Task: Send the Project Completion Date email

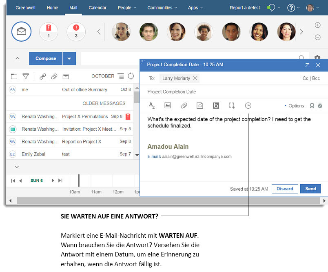Action: [310, 189]
